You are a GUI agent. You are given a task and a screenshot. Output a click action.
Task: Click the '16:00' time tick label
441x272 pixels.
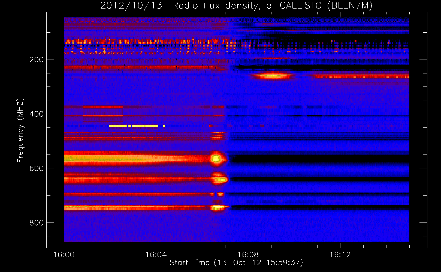click(64, 255)
